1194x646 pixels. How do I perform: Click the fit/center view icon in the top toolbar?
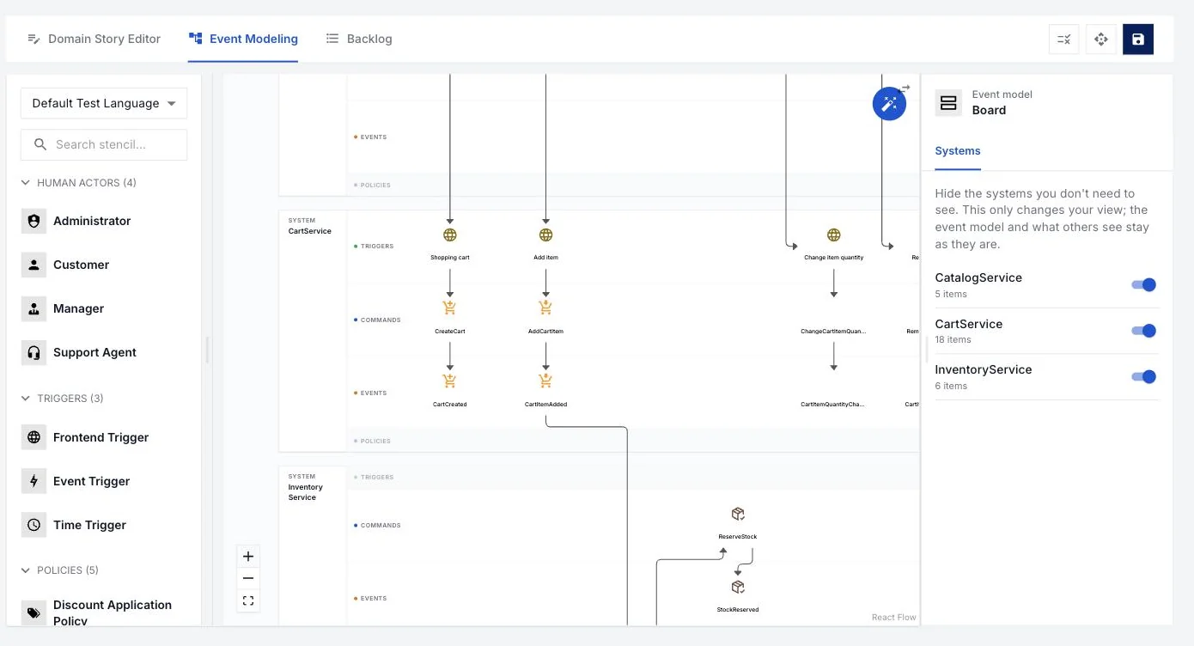click(1100, 40)
